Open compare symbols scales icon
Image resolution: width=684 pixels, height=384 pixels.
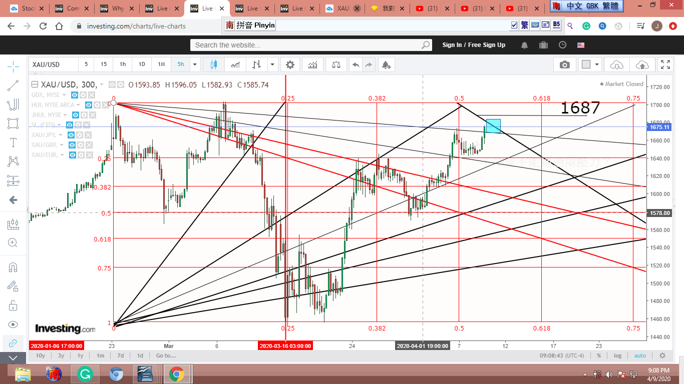coord(335,64)
